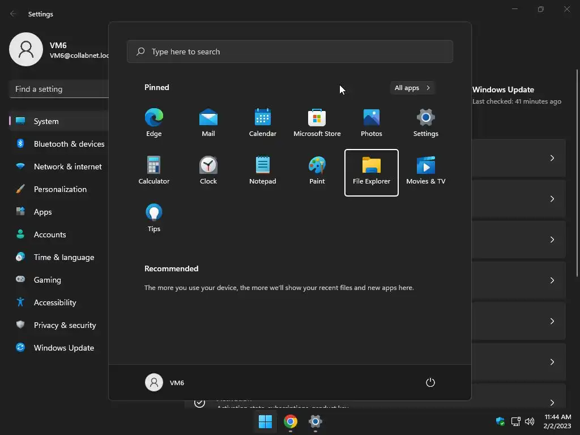This screenshot has width=580, height=435.
Task: Open Personalization settings
Action: [59, 189]
